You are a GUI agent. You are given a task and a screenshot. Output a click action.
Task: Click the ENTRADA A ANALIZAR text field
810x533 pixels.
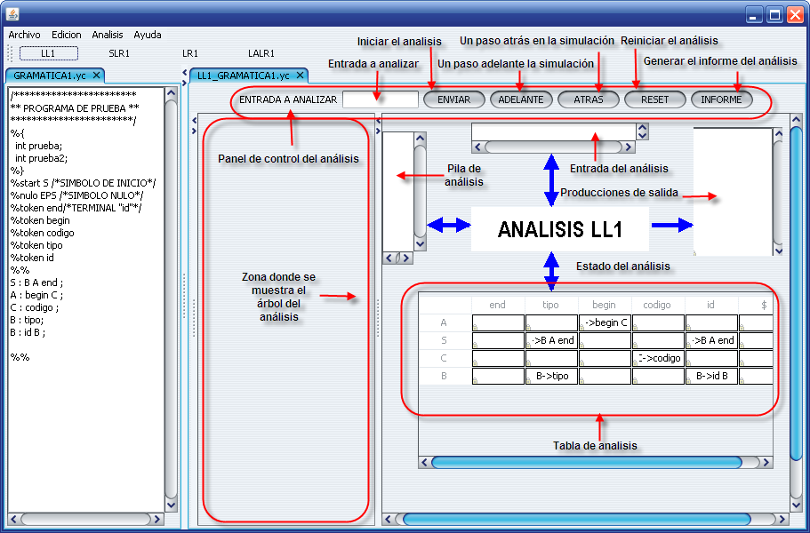coord(380,99)
